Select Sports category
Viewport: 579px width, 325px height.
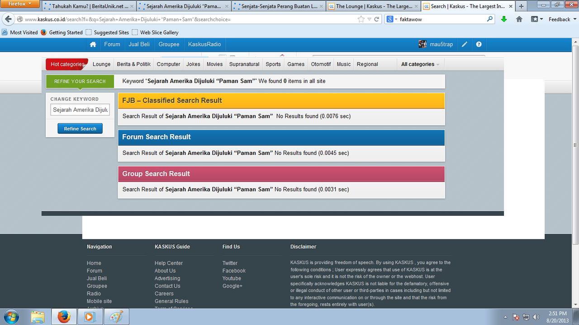(x=273, y=64)
